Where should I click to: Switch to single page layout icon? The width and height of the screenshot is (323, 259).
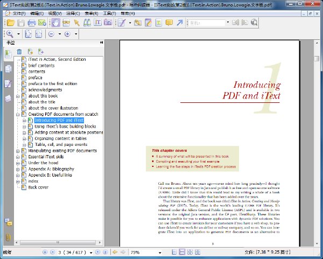pos(174,252)
